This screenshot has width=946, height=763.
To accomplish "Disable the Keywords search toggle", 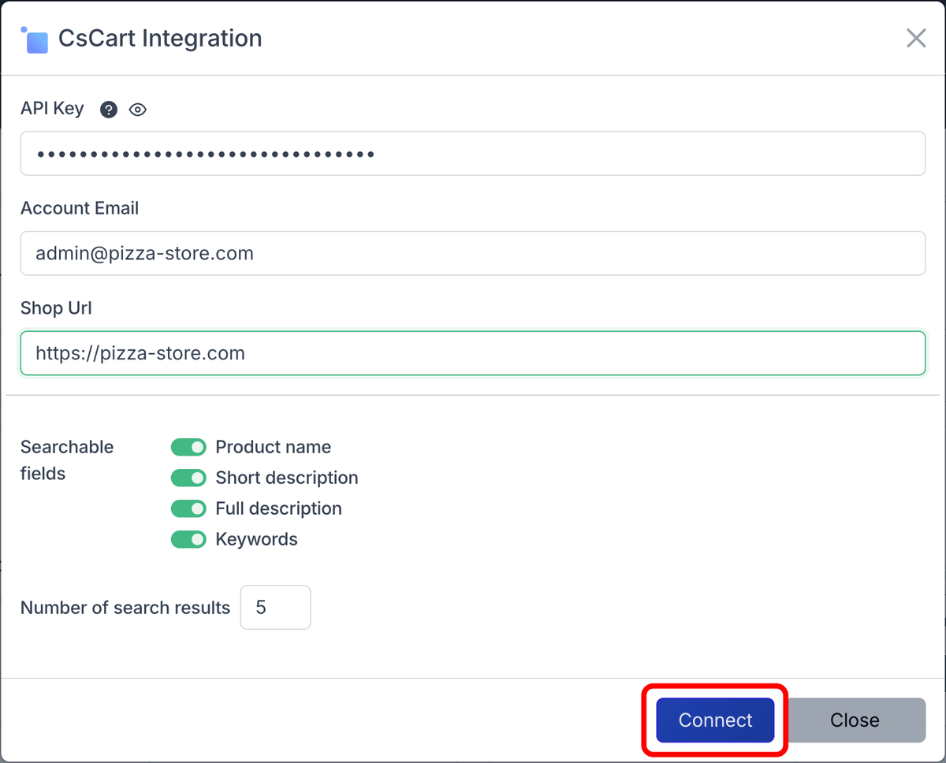I will pos(188,539).
